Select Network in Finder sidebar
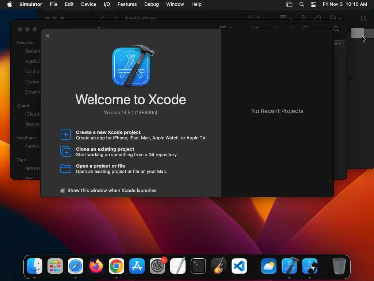The width and height of the screenshot is (374, 281). click(33, 146)
